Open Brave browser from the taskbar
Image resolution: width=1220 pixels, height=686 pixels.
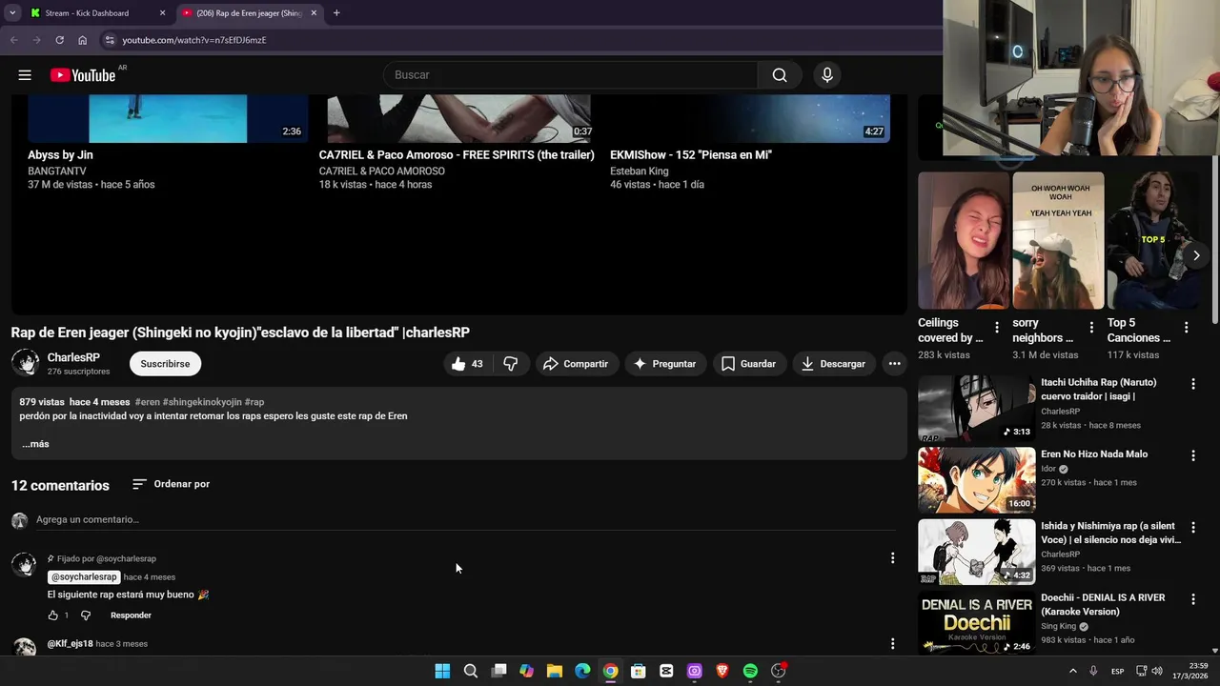pos(722,671)
